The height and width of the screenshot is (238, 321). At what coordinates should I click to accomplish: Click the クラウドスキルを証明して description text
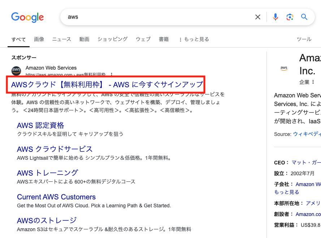click(x=70, y=134)
